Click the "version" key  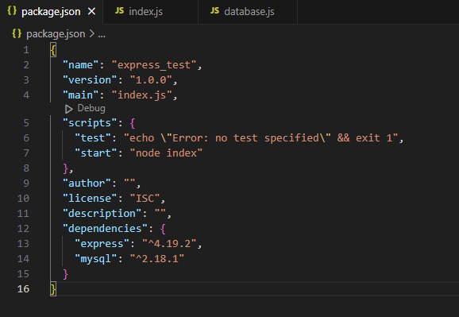point(90,80)
